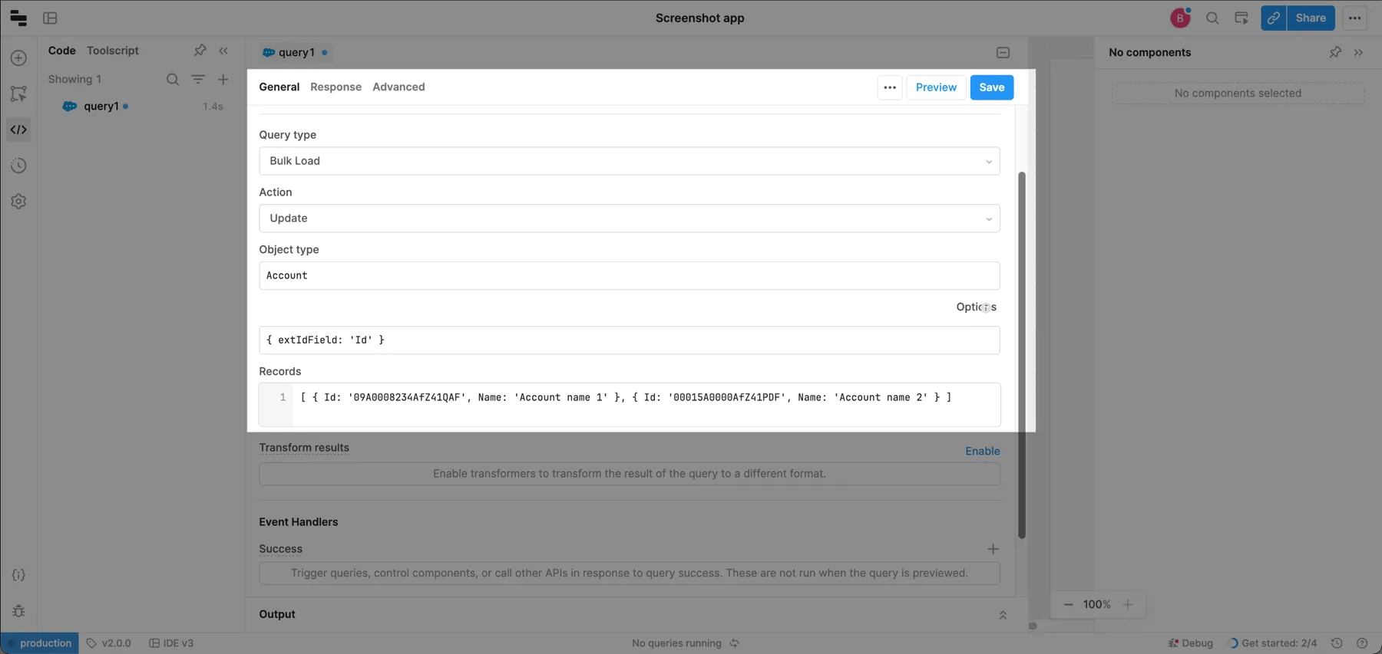Open the production environment selector

(x=39, y=643)
